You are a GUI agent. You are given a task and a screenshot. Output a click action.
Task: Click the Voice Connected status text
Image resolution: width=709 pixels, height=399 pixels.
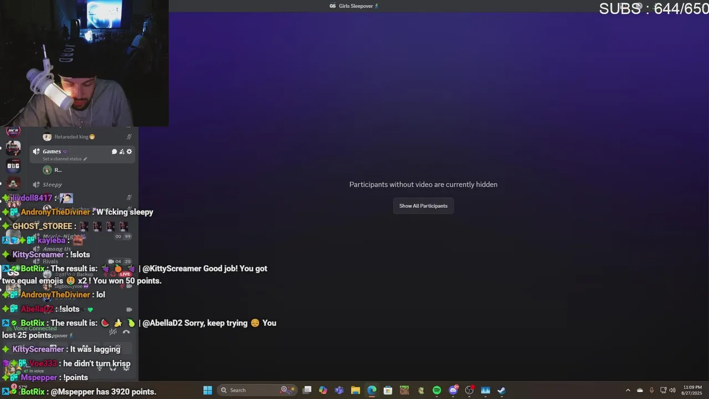click(x=35, y=329)
